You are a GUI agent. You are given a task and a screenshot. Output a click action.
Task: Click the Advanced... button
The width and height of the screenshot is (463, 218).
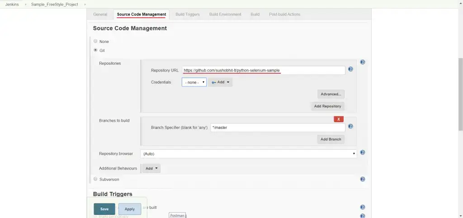click(x=331, y=94)
